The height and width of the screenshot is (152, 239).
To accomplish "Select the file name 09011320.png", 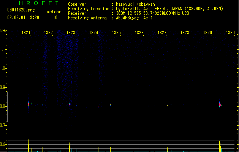I will [21, 10].
